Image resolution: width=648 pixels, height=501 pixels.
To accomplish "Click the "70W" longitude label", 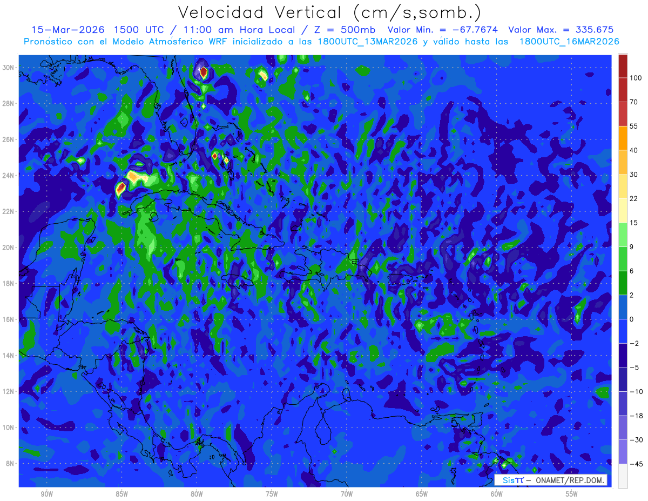I will pyautogui.click(x=347, y=494).
